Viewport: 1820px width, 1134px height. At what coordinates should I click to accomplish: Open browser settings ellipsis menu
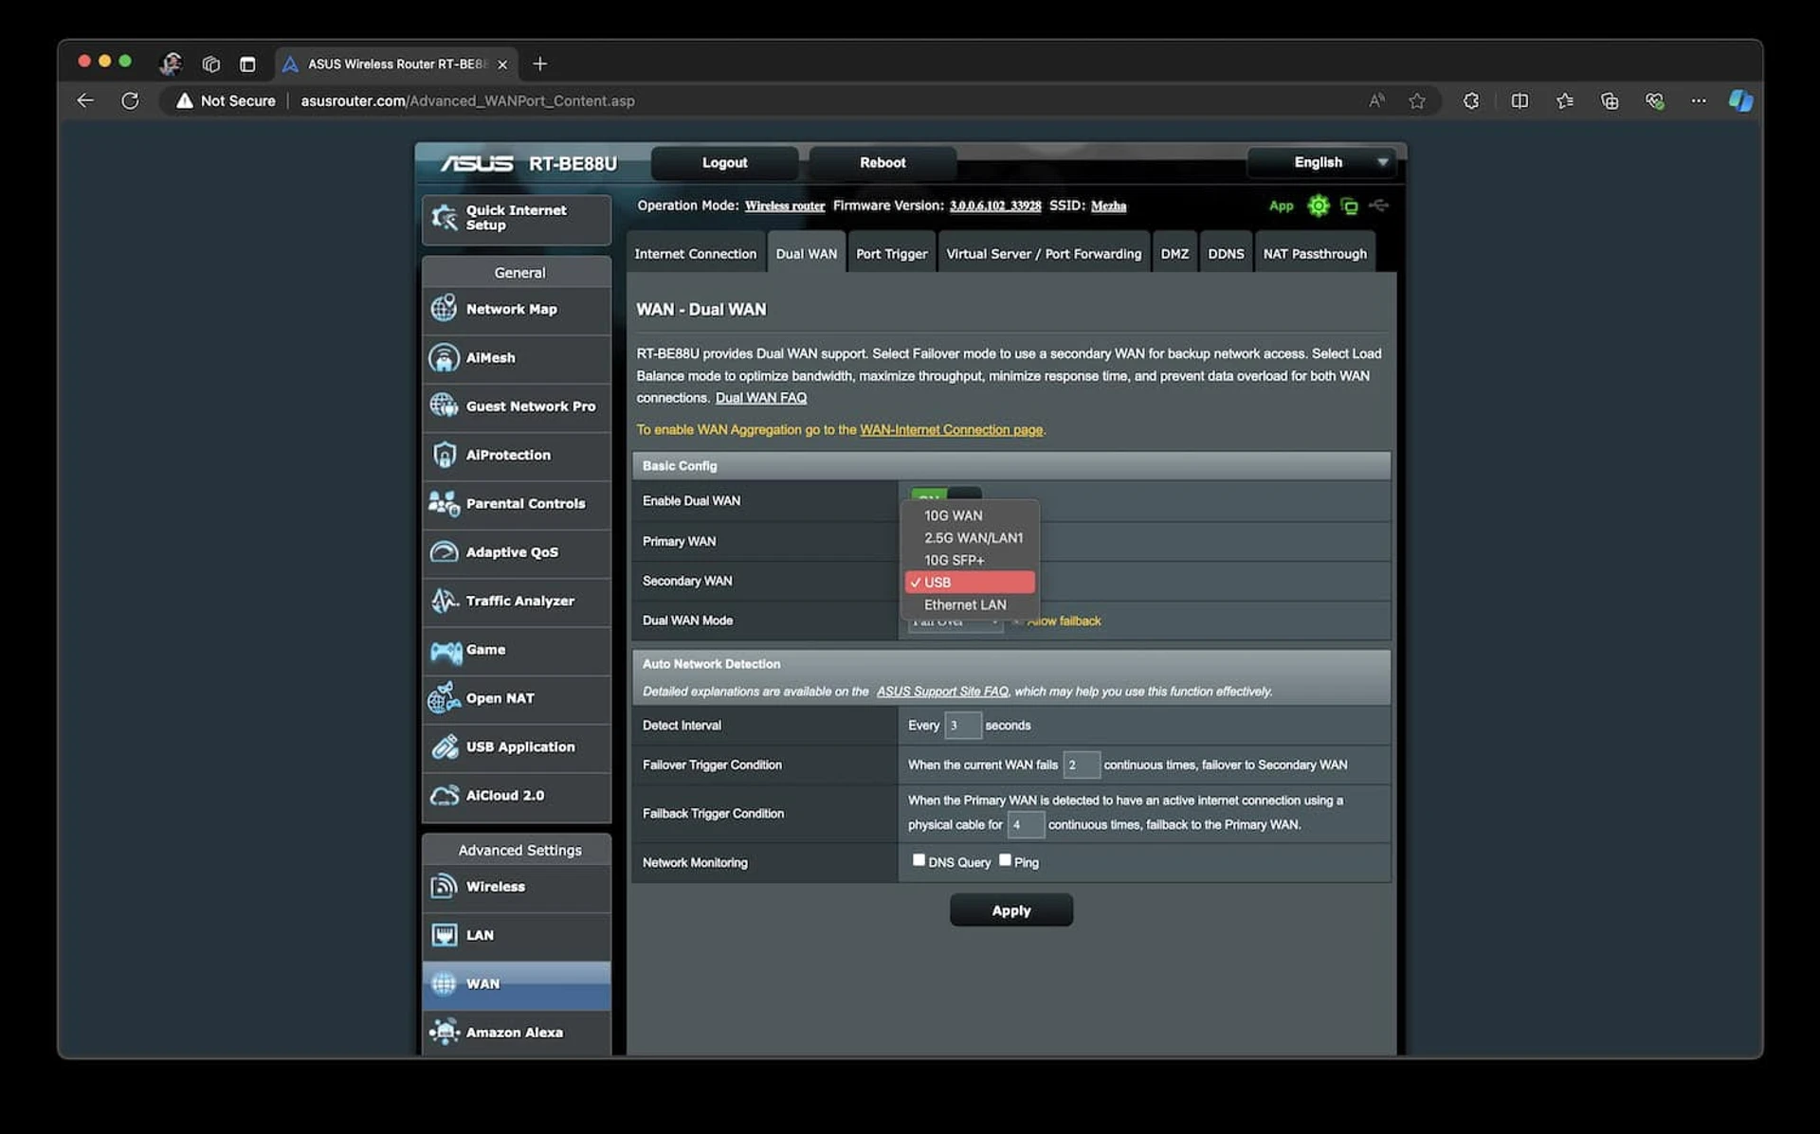point(1698,100)
